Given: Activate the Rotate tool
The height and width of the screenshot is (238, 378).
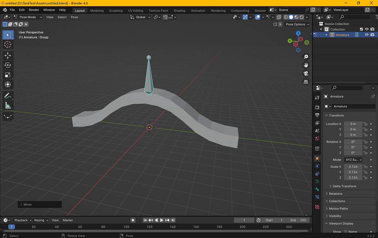Looking at the screenshot, I should (x=8, y=65).
